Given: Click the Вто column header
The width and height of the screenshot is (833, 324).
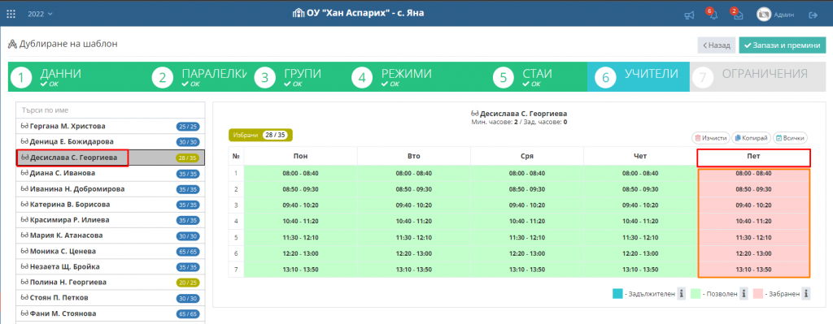Looking at the screenshot, I should click(414, 157).
